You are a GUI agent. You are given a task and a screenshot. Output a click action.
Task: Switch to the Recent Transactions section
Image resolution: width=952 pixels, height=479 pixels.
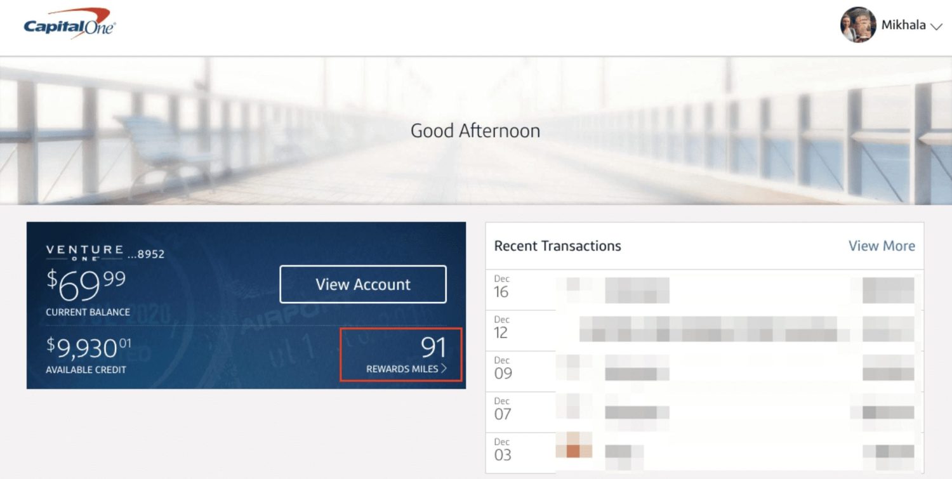[x=557, y=246]
